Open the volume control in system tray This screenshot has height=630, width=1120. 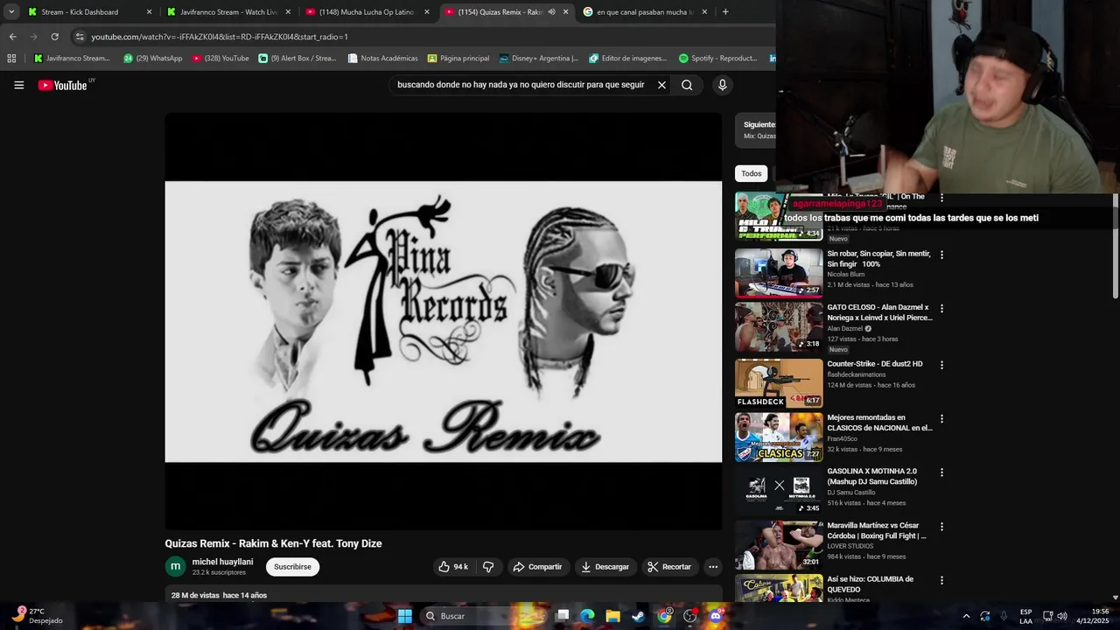click(1061, 616)
